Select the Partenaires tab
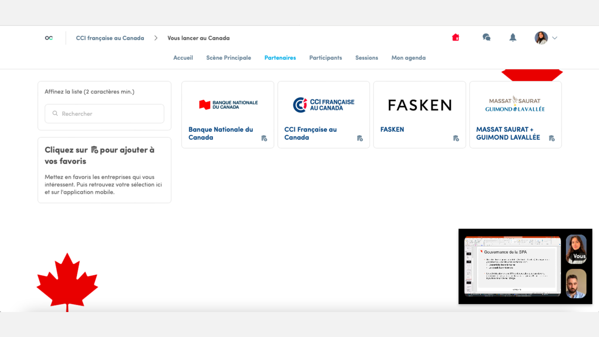This screenshot has width=599, height=337. coord(280,58)
